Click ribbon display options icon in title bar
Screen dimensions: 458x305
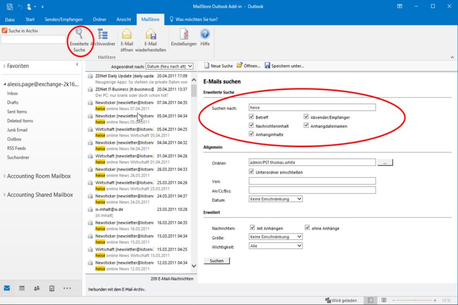400,6
